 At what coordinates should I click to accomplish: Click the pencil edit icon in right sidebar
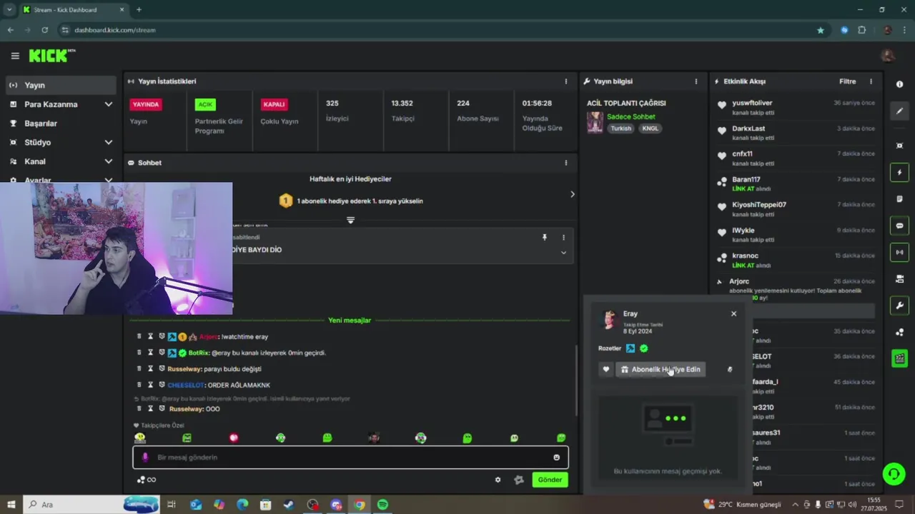[x=899, y=111]
